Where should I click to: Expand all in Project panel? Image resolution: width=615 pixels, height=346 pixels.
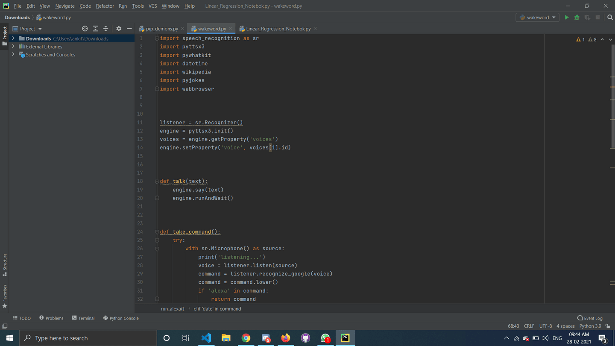pos(95,29)
